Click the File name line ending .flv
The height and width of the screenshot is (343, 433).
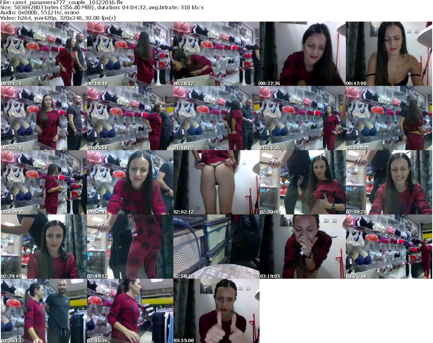point(62,3)
